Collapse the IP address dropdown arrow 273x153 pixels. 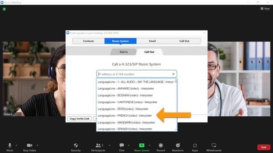click(x=173, y=74)
